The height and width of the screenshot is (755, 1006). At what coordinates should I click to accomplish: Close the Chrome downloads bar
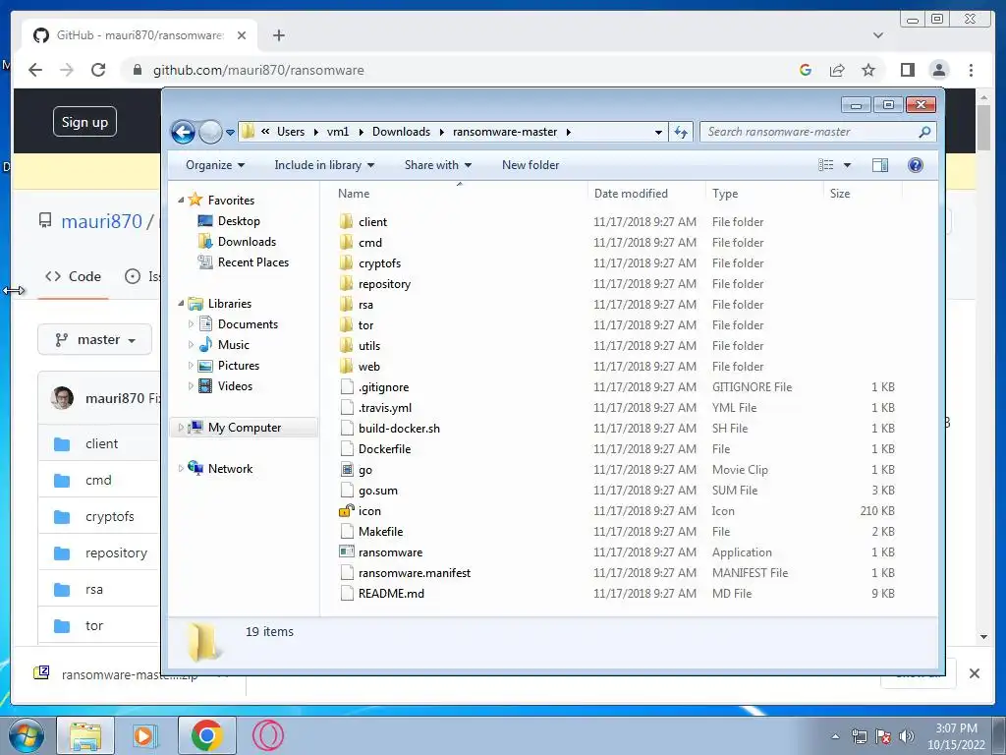[974, 673]
